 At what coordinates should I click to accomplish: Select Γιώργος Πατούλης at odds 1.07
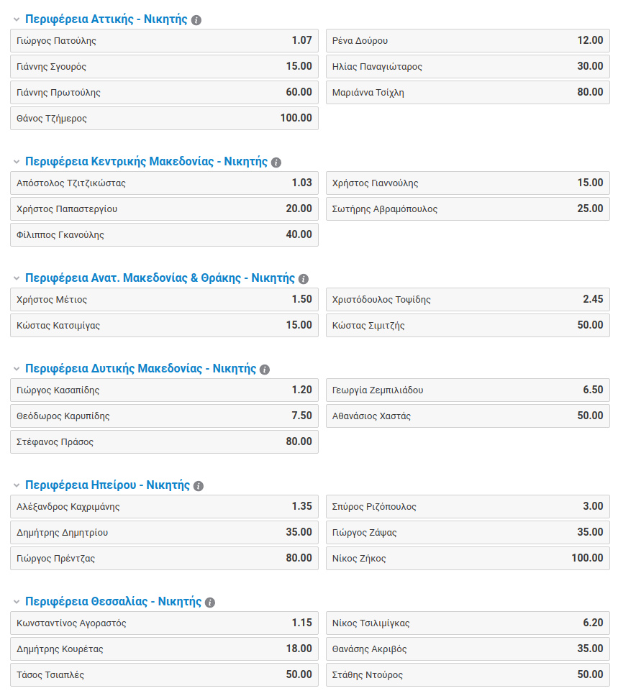[x=164, y=41]
